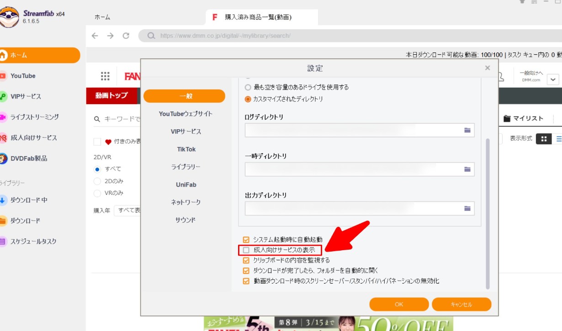
Task: Open TikTok settings category
Action: 186,149
